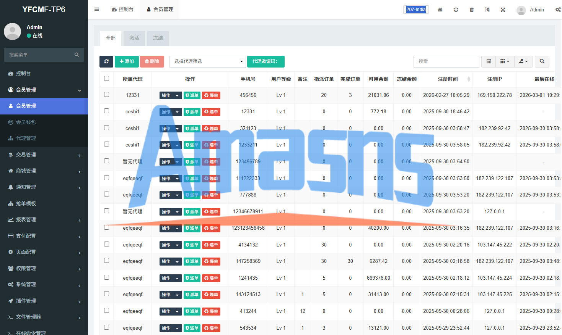This screenshot has width=562, height=335.
Task: Sort by the 注册时间 column arrows
Action: pos(469,79)
